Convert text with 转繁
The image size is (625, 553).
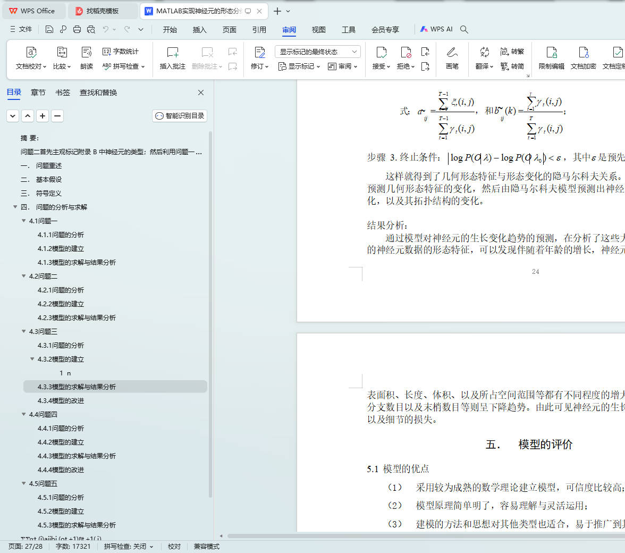tap(512, 52)
